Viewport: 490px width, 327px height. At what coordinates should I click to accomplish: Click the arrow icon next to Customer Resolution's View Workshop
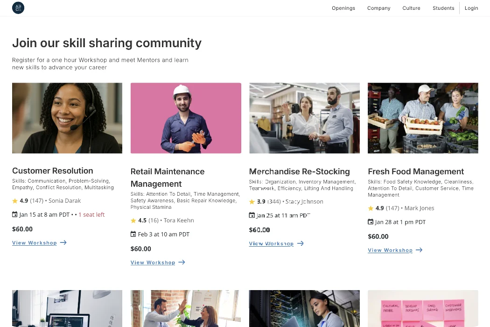click(63, 242)
